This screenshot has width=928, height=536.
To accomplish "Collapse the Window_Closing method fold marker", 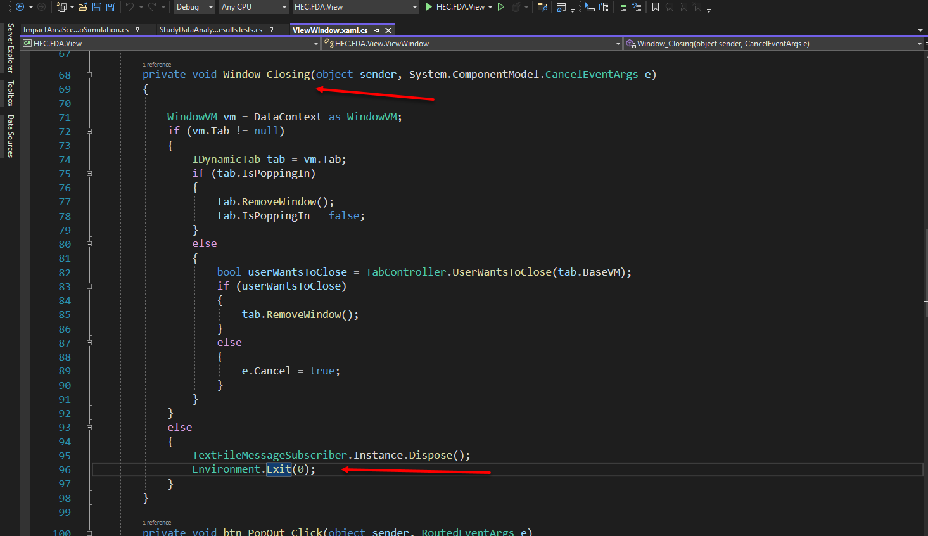I will [x=89, y=74].
